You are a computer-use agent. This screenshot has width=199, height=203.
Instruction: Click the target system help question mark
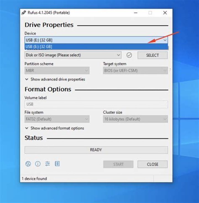tap(170, 70)
